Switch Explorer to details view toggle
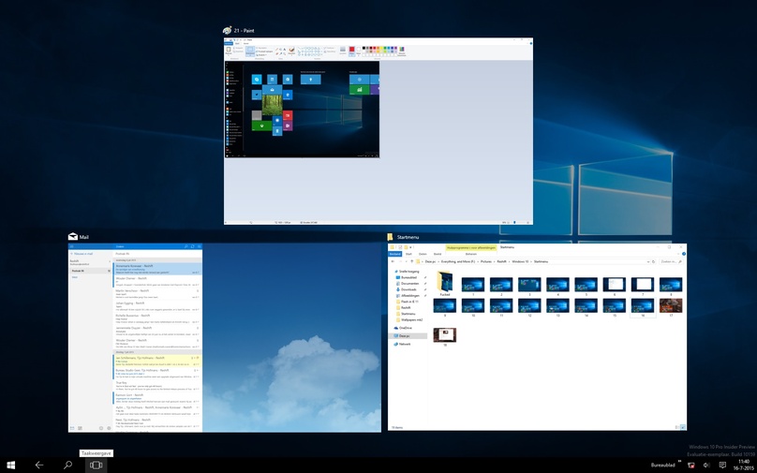757x473 pixels. click(676, 427)
